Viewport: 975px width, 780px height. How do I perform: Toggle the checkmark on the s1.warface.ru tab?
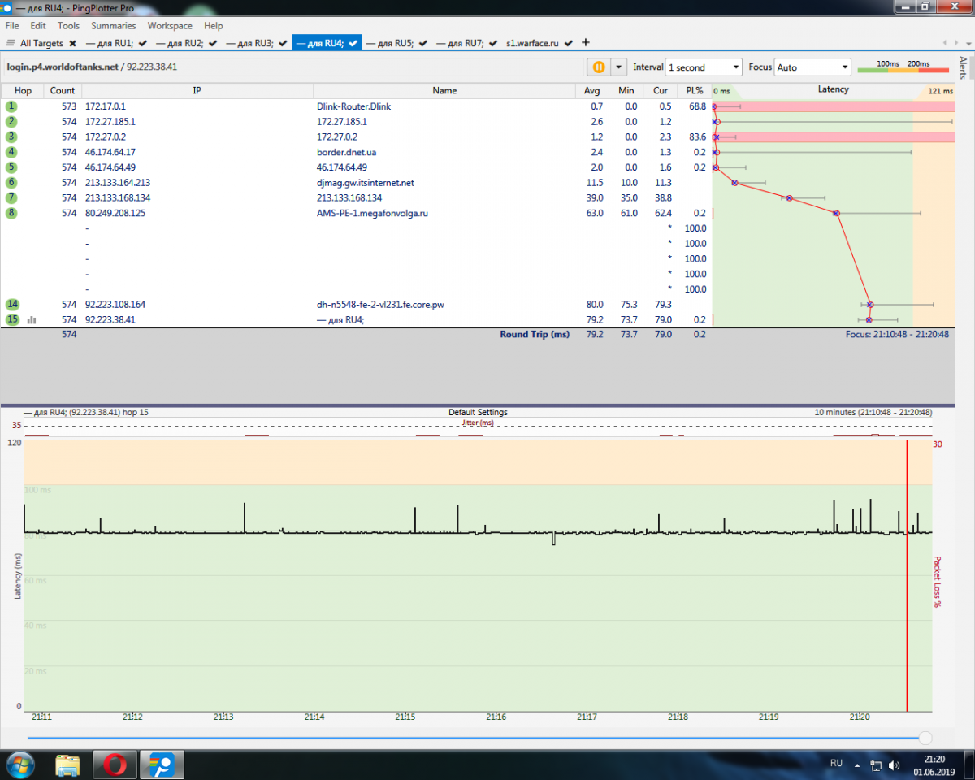pyautogui.click(x=569, y=43)
